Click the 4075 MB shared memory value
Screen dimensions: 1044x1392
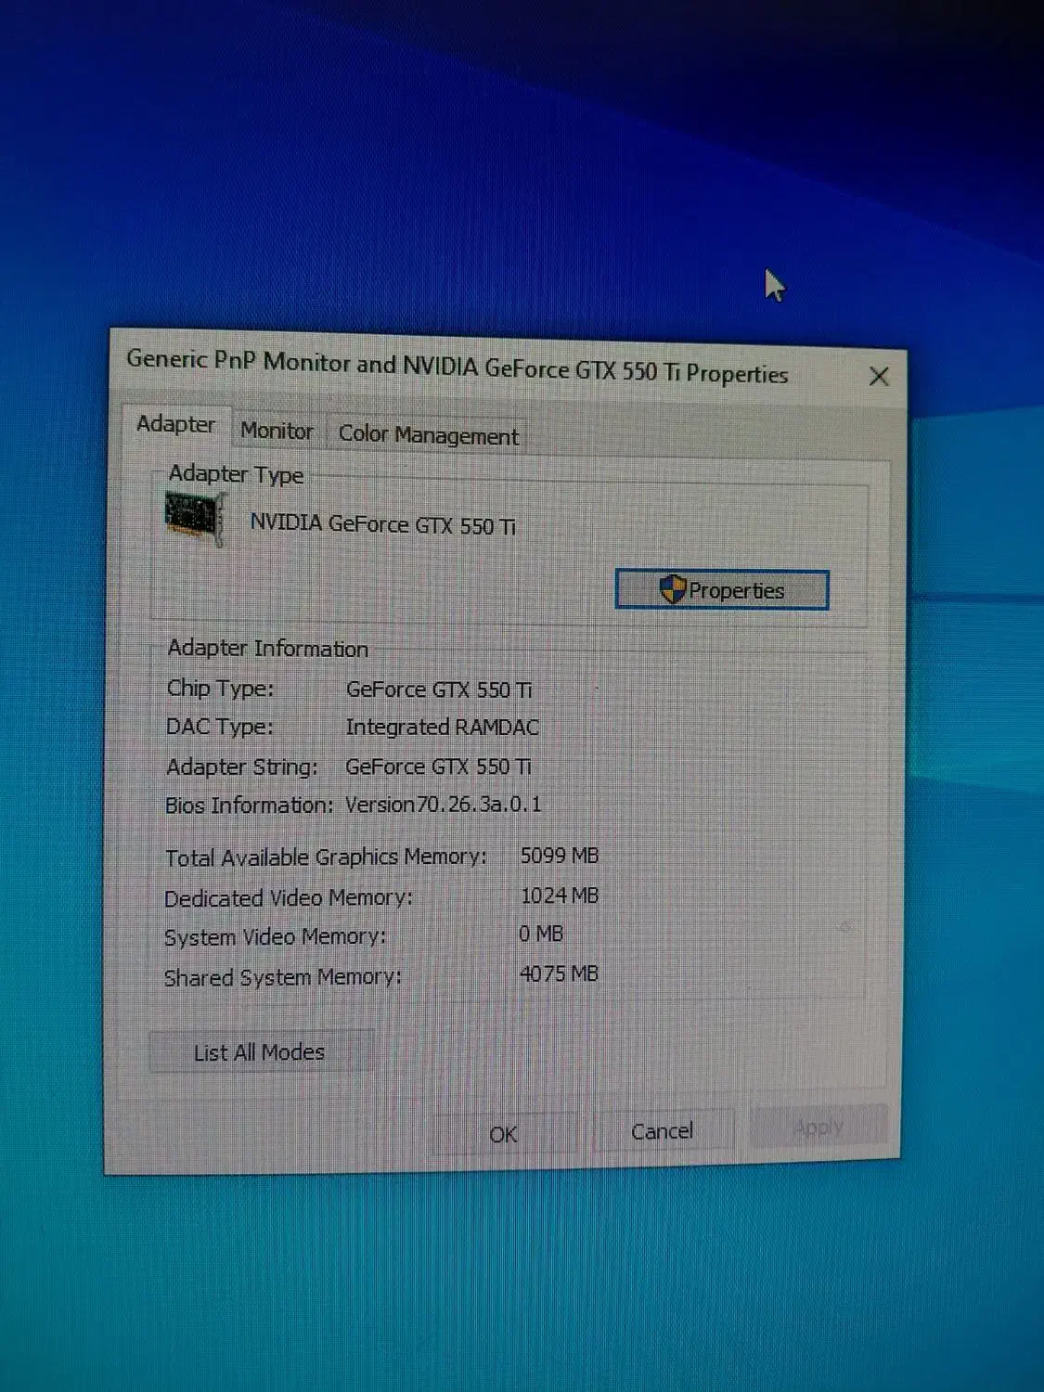[x=559, y=973]
